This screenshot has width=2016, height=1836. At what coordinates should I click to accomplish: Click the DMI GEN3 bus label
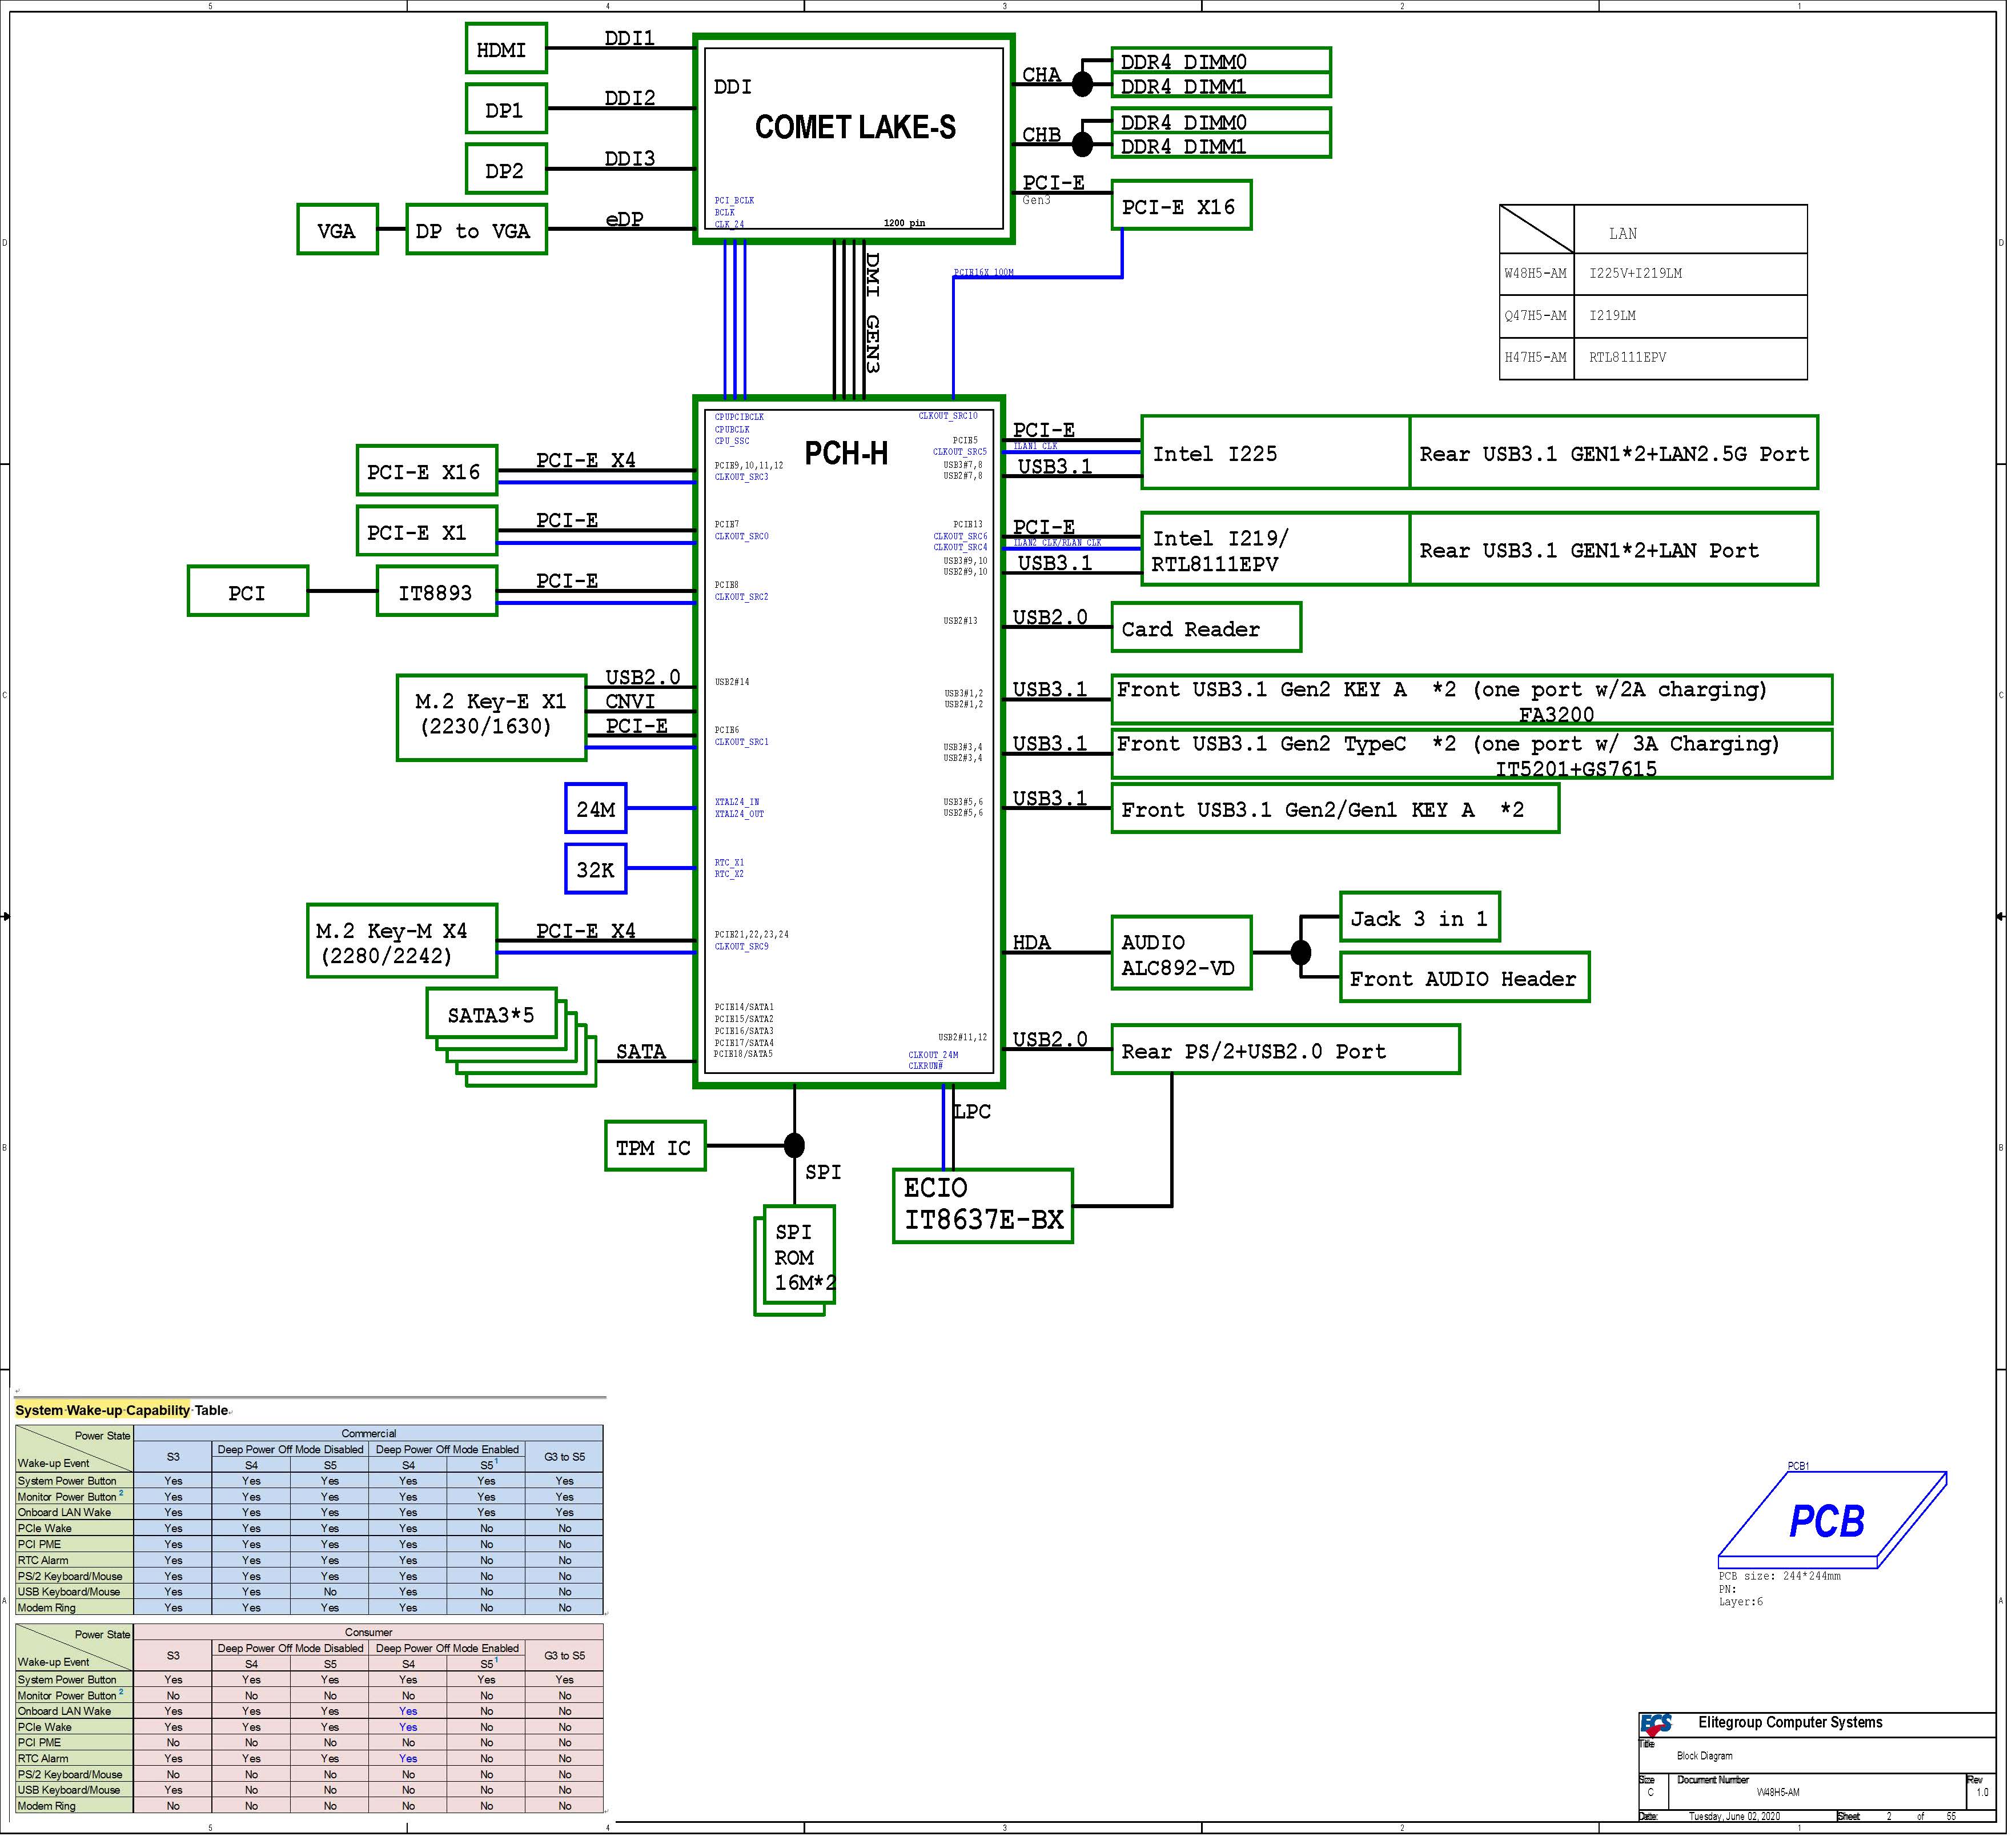point(872,313)
